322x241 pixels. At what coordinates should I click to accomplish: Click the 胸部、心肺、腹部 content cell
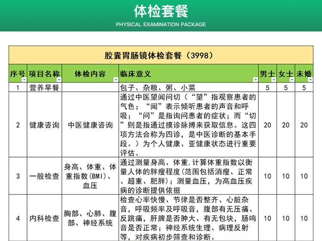click(x=90, y=218)
